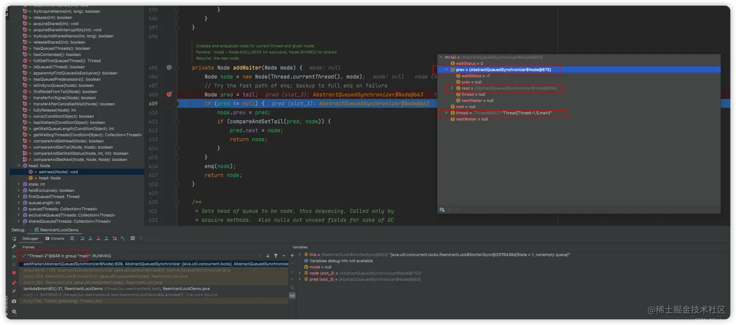Select fullyRelease(Node): int method

55,110
